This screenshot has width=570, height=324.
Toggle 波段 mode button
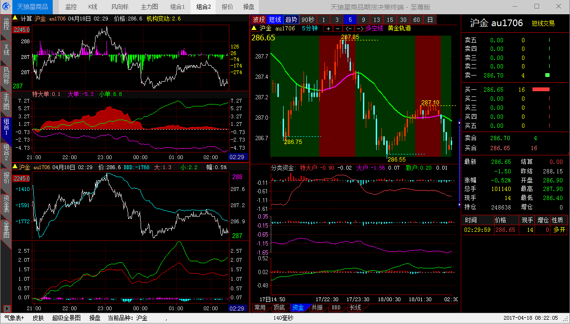pos(259,19)
